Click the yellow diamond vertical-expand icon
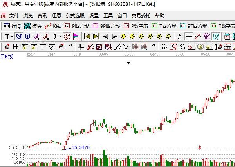 pyautogui.click(x=168, y=36)
